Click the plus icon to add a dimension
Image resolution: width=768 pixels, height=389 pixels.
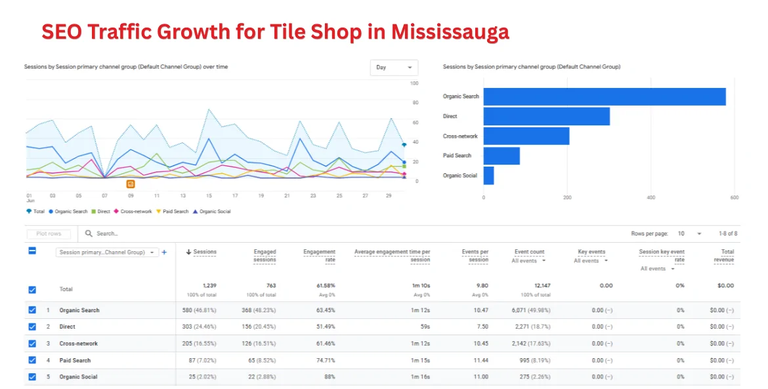click(x=164, y=253)
